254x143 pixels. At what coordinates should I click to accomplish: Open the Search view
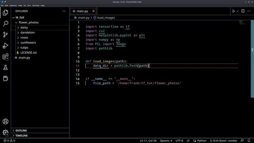[x=5, y=23]
